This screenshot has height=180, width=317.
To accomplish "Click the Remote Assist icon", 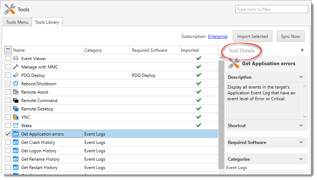I will [16, 92].
